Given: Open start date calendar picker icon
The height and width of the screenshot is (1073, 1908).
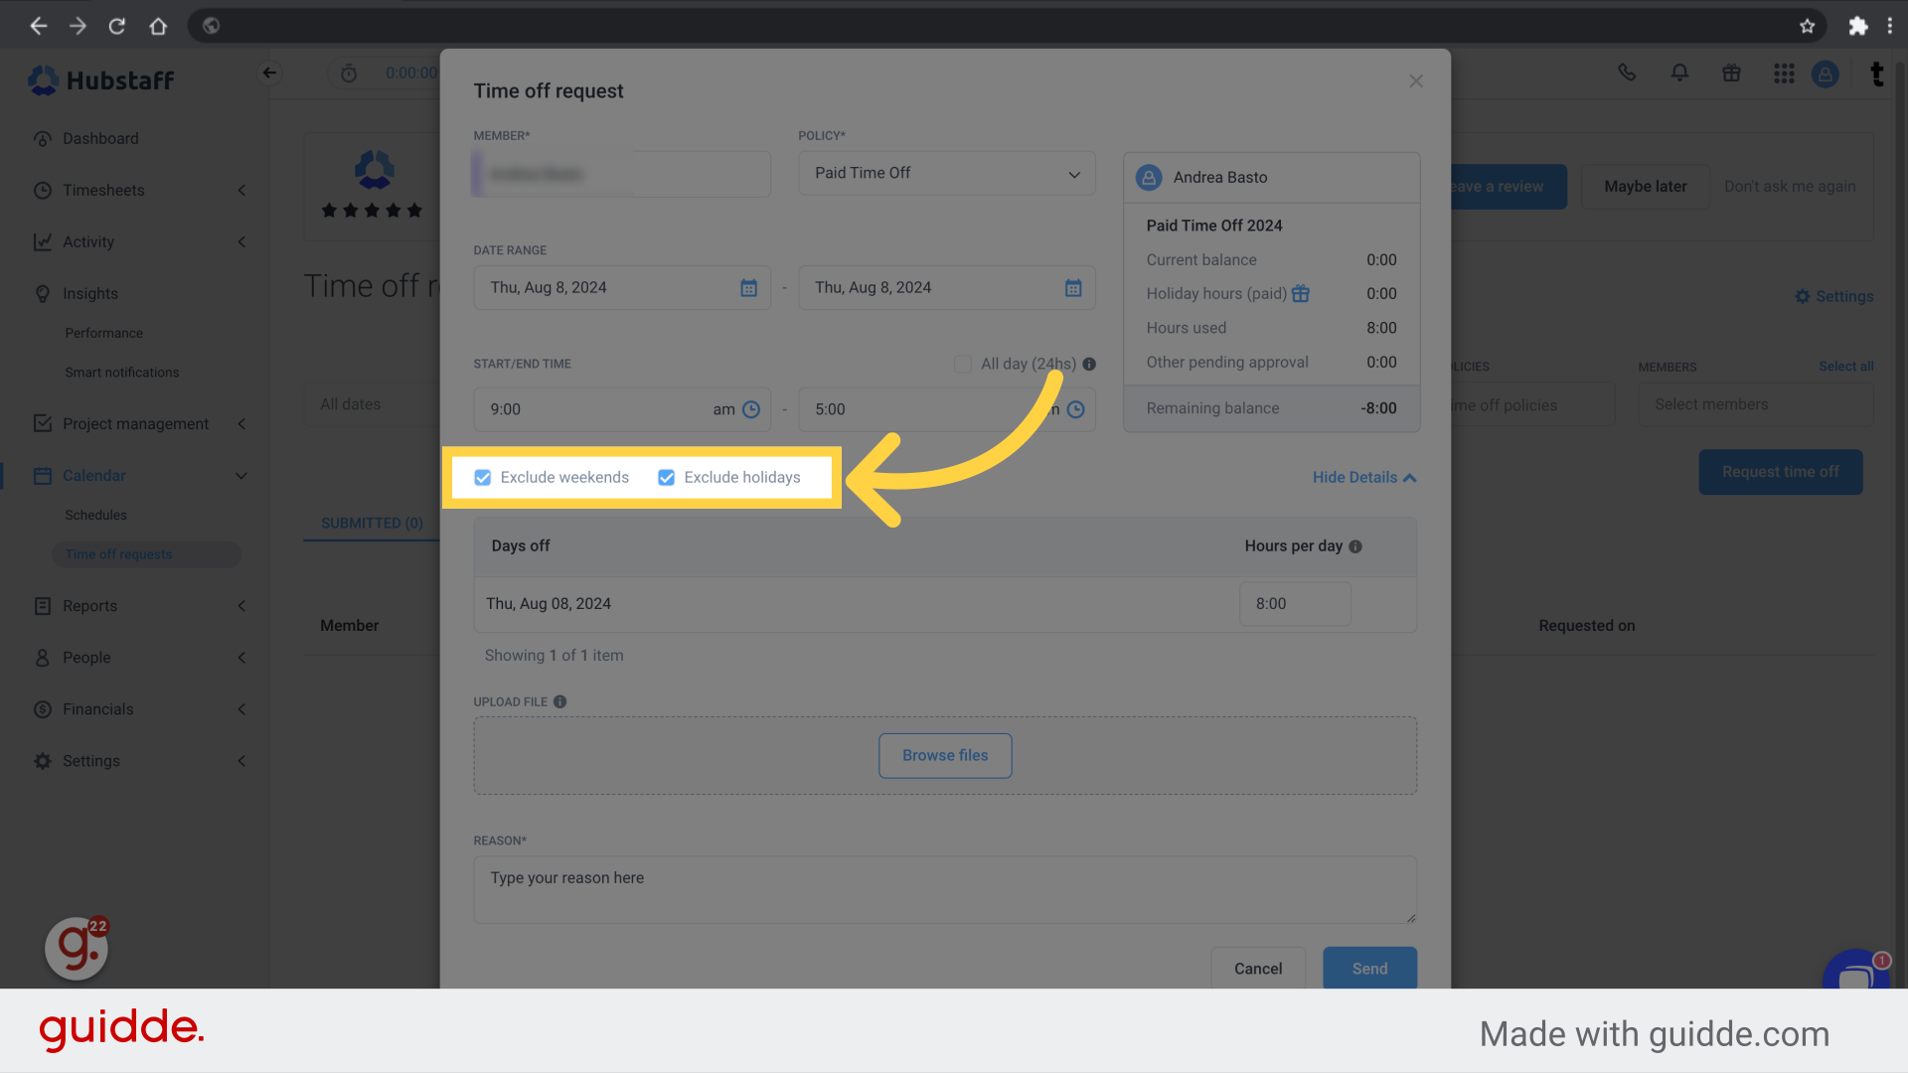Looking at the screenshot, I should coord(748,288).
